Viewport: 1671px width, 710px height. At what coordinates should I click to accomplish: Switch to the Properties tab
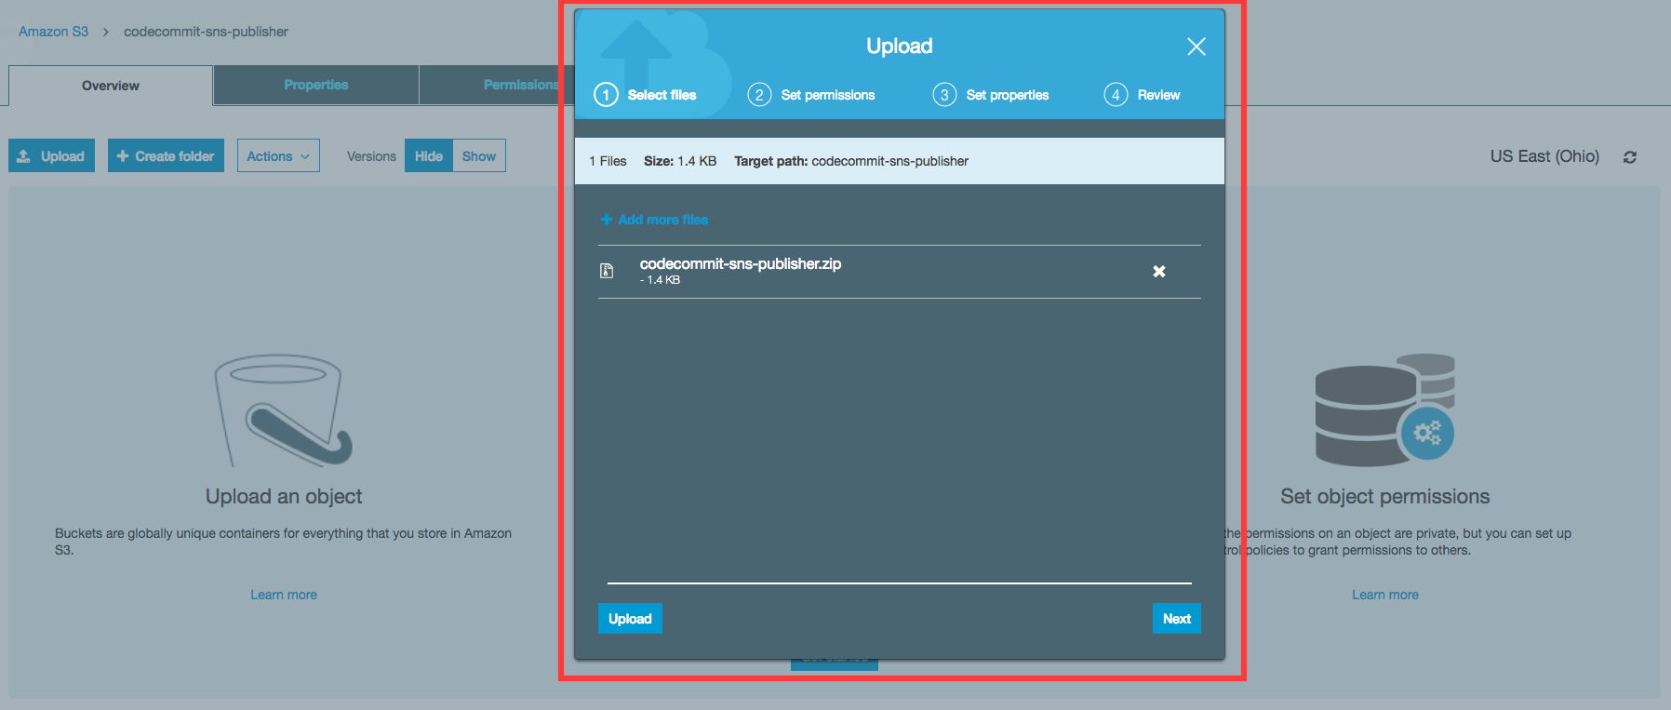pos(316,85)
